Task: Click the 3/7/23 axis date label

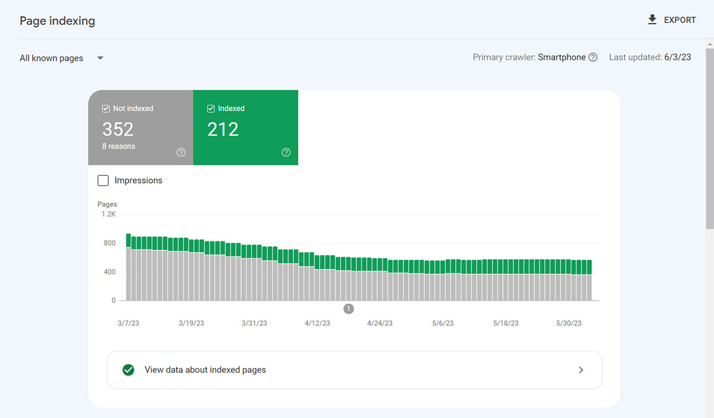Action: click(129, 323)
